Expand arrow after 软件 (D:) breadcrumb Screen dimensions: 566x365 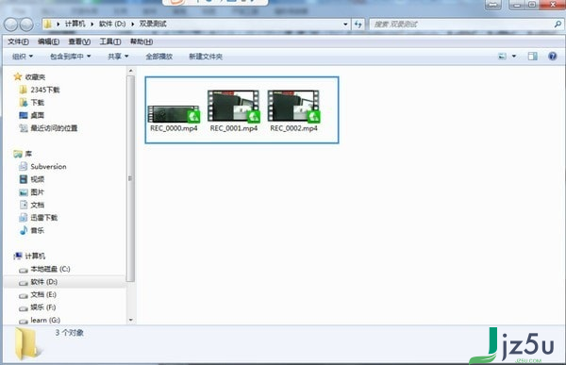(132, 25)
